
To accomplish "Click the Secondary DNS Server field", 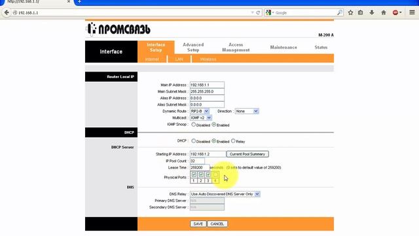I will (207, 207).
